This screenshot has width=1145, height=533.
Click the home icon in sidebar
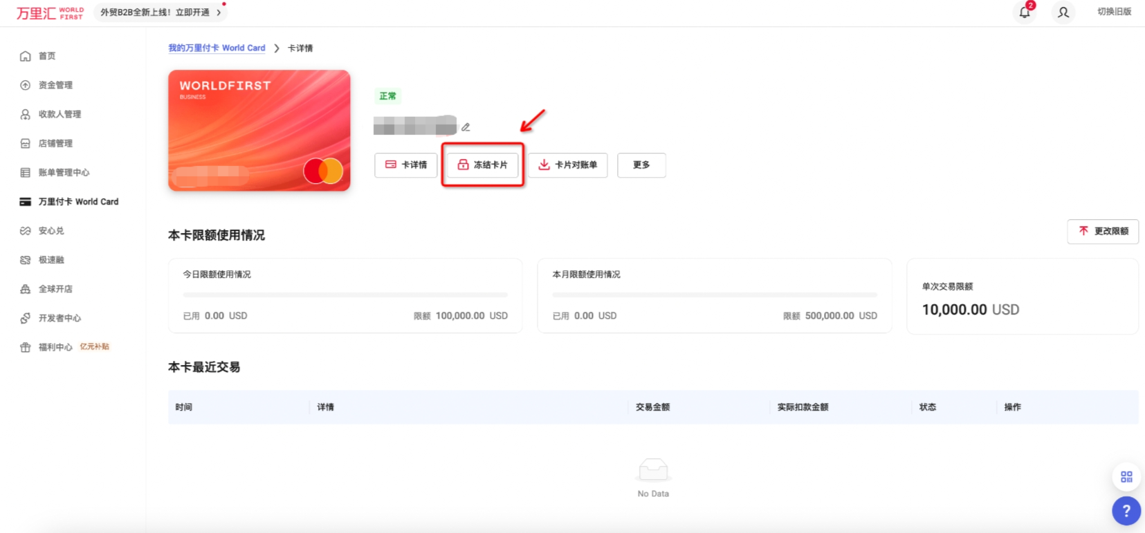[x=26, y=56]
